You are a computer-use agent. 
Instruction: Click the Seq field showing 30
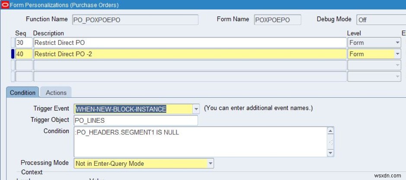(24, 43)
